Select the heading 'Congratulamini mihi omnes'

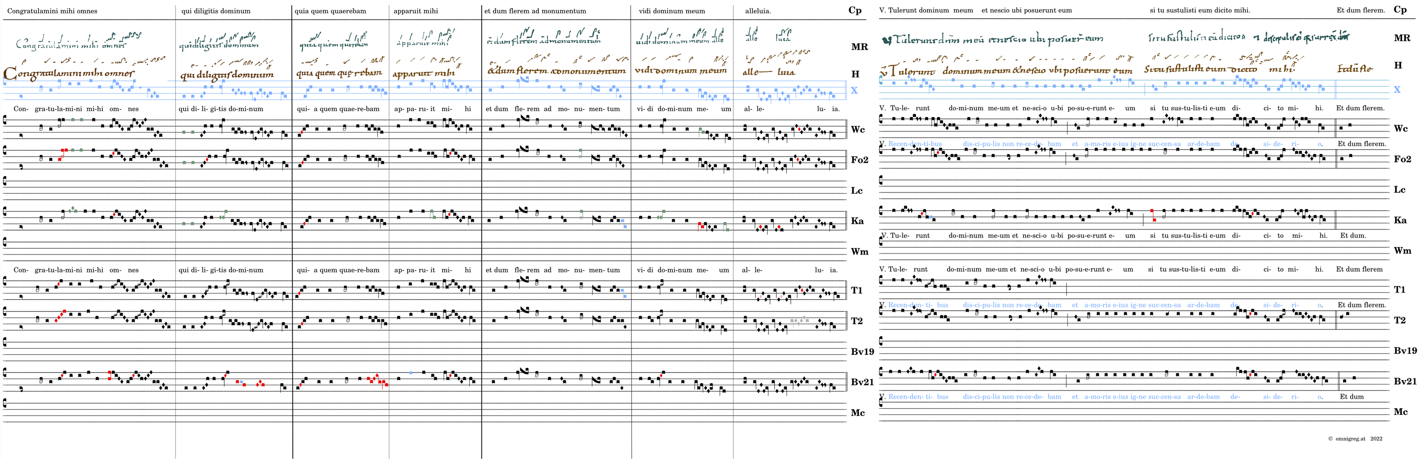pos(52,11)
